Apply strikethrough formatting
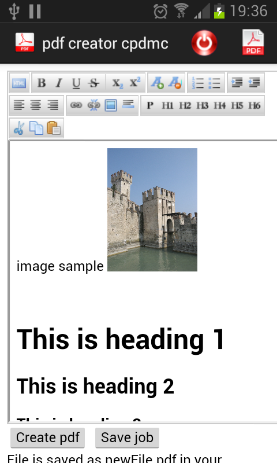The height and width of the screenshot is (463, 277). [93, 83]
